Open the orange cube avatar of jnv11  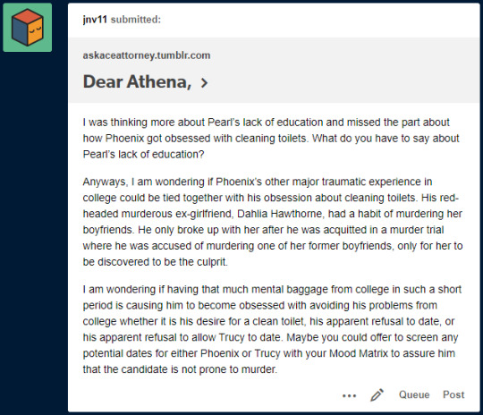[28, 28]
